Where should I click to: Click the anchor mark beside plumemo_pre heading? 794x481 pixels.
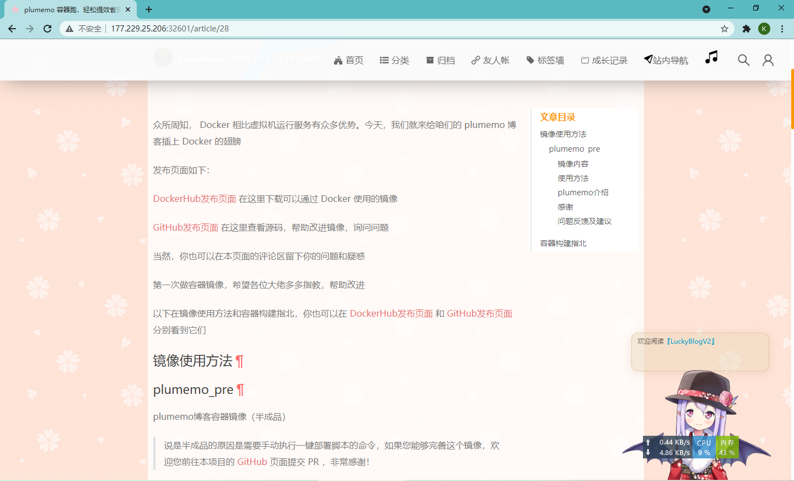click(x=240, y=390)
